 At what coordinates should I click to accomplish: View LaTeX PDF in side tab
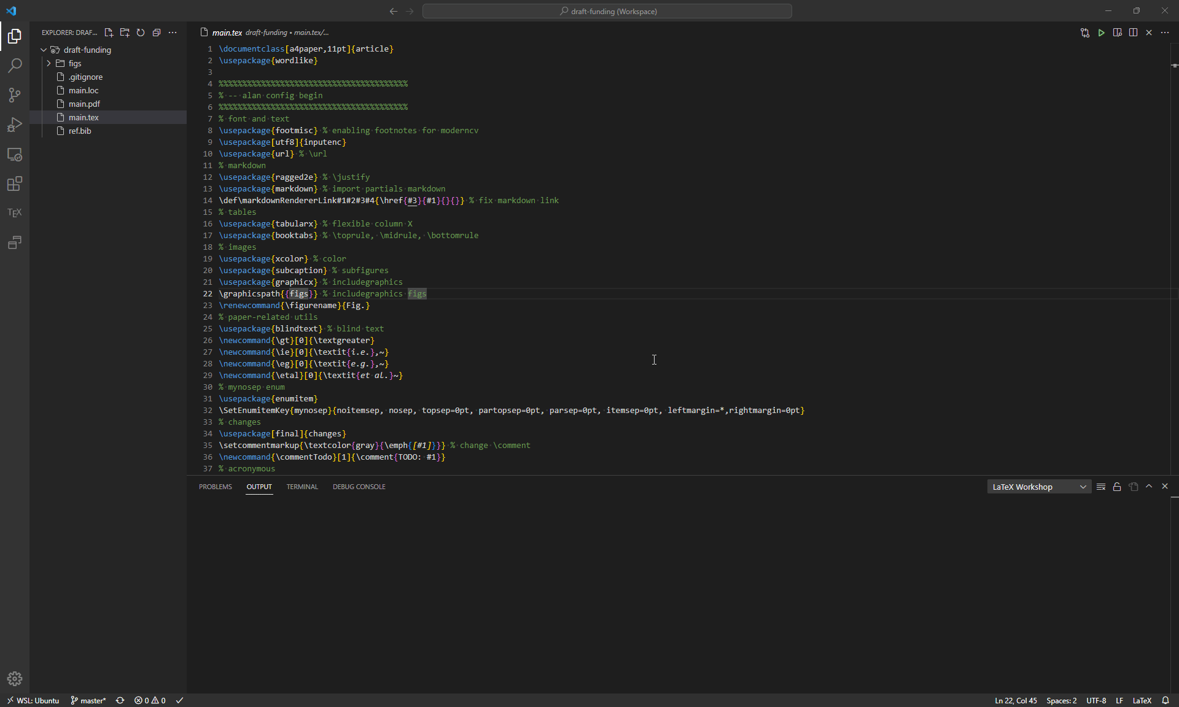pos(1117,33)
